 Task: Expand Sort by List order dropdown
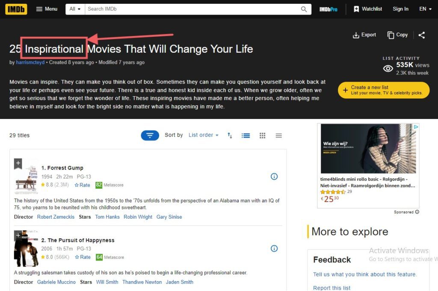click(203, 135)
